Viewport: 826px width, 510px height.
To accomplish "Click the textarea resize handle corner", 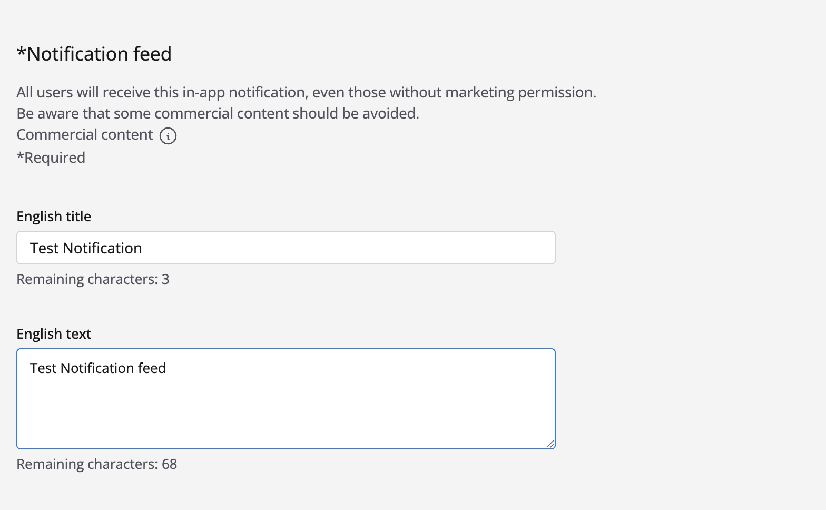I will pyautogui.click(x=550, y=444).
